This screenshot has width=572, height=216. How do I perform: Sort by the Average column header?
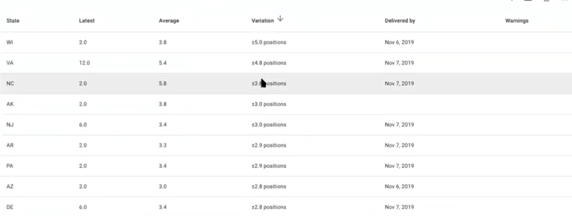tap(169, 21)
